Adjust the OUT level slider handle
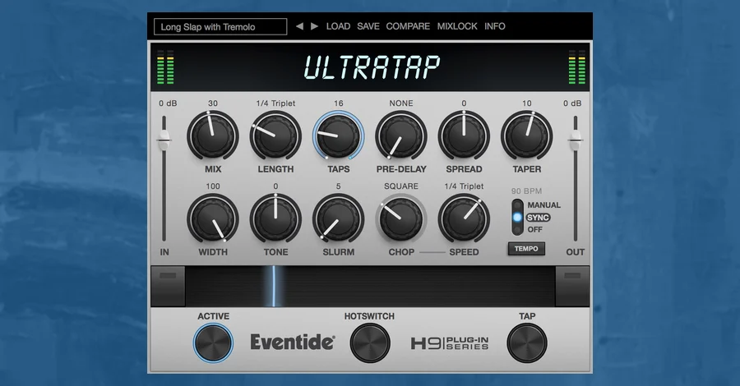 click(576, 140)
